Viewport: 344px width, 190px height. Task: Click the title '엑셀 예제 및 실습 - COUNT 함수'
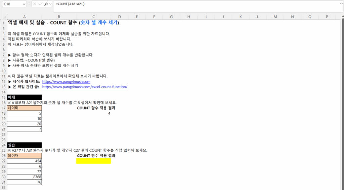click(x=43, y=23)
